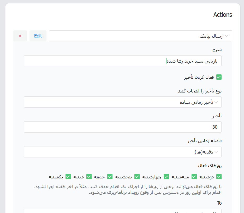Toggle the چهارشنبه day checkbox
Viewport: 244px width, 213px height.
coord(166,177)
